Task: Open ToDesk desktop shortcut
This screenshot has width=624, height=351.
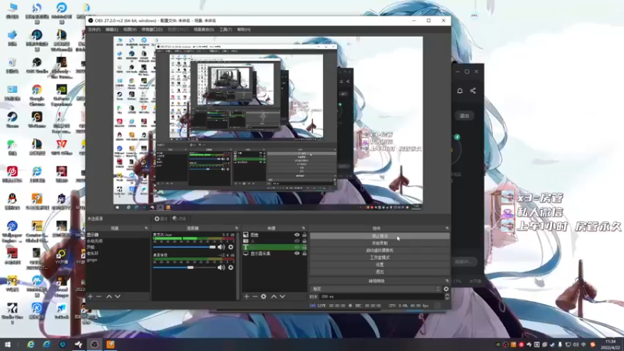Action: (x=62, y=310)
